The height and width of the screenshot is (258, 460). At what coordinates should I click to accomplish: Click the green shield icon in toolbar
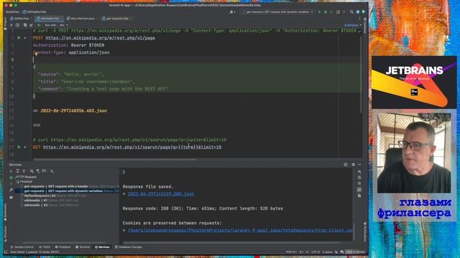pos(364,12)
